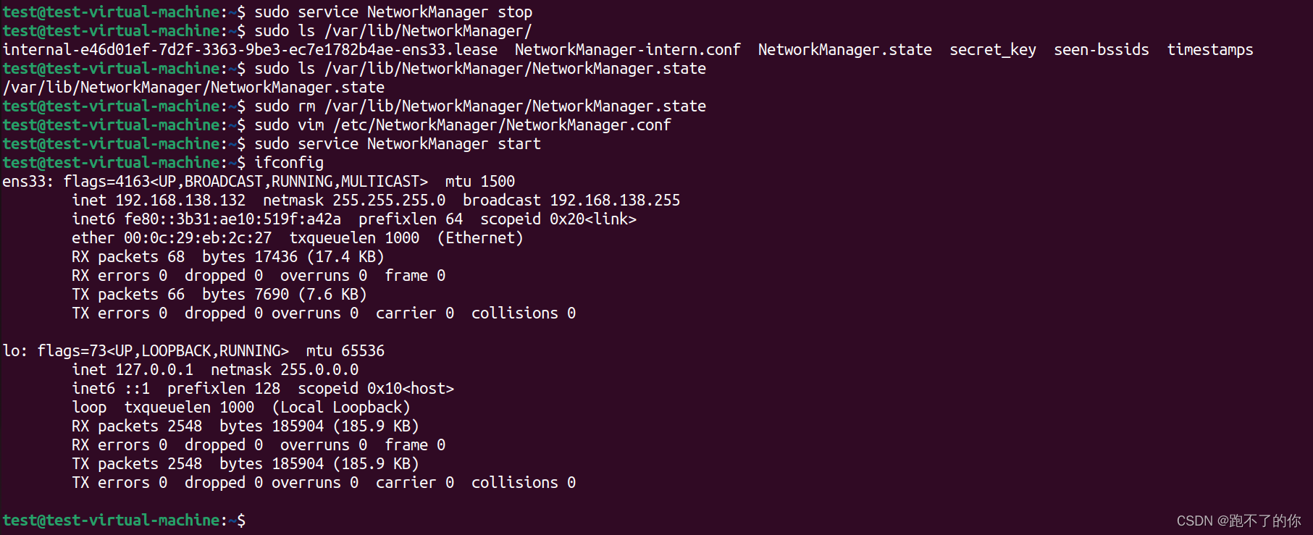Click the CSDN watermark text
This screenshot has height=535, width=1313.
click(1238, 521)
